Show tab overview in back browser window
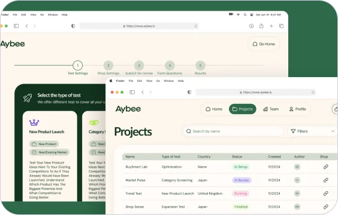Image resolution: width=338 pixels, height=215 pixels. tap(281, 26)
